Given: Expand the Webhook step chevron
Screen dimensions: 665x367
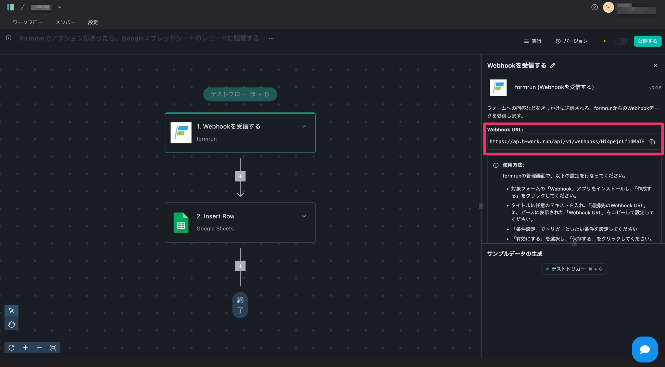Looking at the screenshot, I should click(304, 127).
